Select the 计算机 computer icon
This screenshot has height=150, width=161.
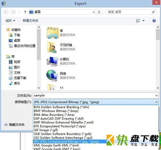(52, 61)
